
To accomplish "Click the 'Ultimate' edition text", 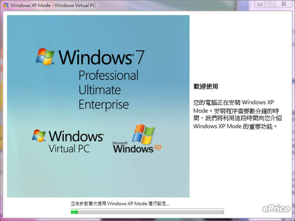I will [100, 90].
